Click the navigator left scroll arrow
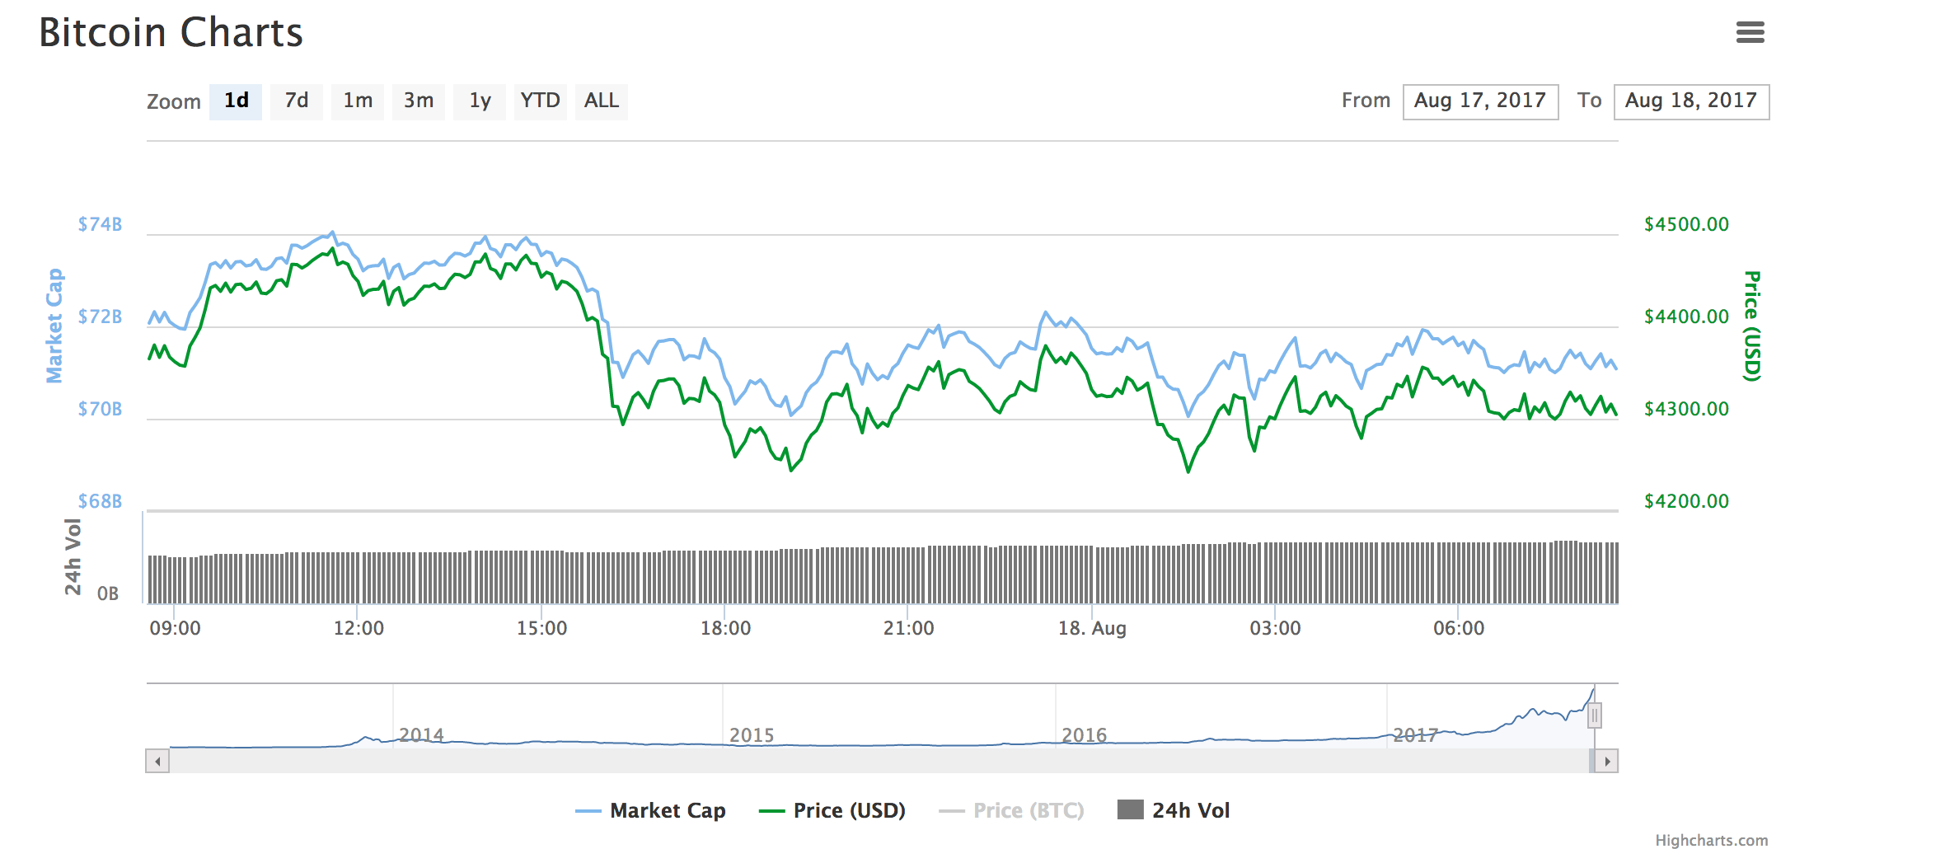The width and height of the screenshot is (1945, 849). pos(157,761)
